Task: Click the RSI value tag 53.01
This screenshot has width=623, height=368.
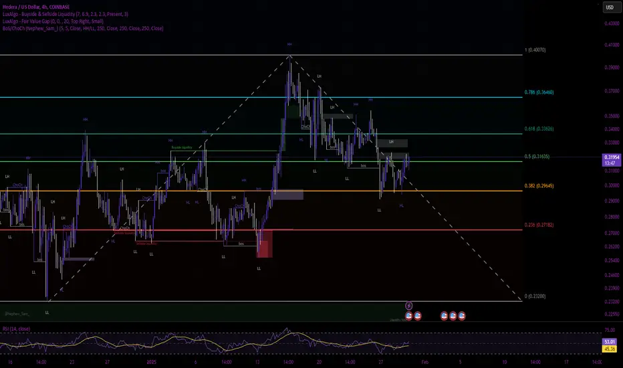Action: tap(610, 342)
